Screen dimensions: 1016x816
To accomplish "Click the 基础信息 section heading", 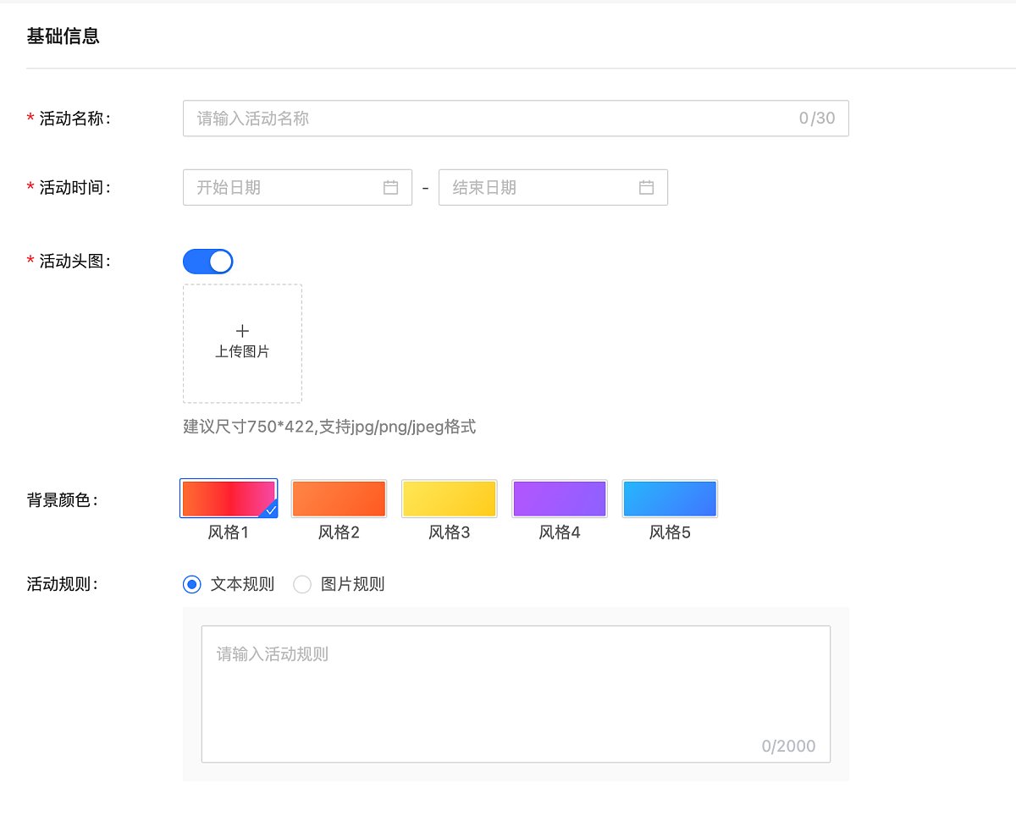I will [x=63, y=36].
